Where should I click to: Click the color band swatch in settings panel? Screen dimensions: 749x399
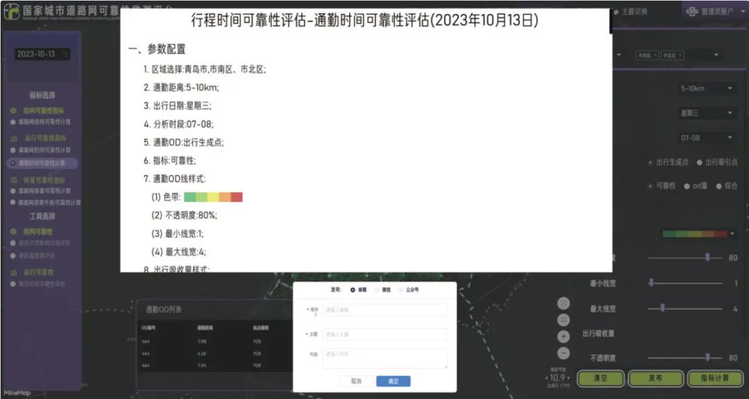[694, 234]
